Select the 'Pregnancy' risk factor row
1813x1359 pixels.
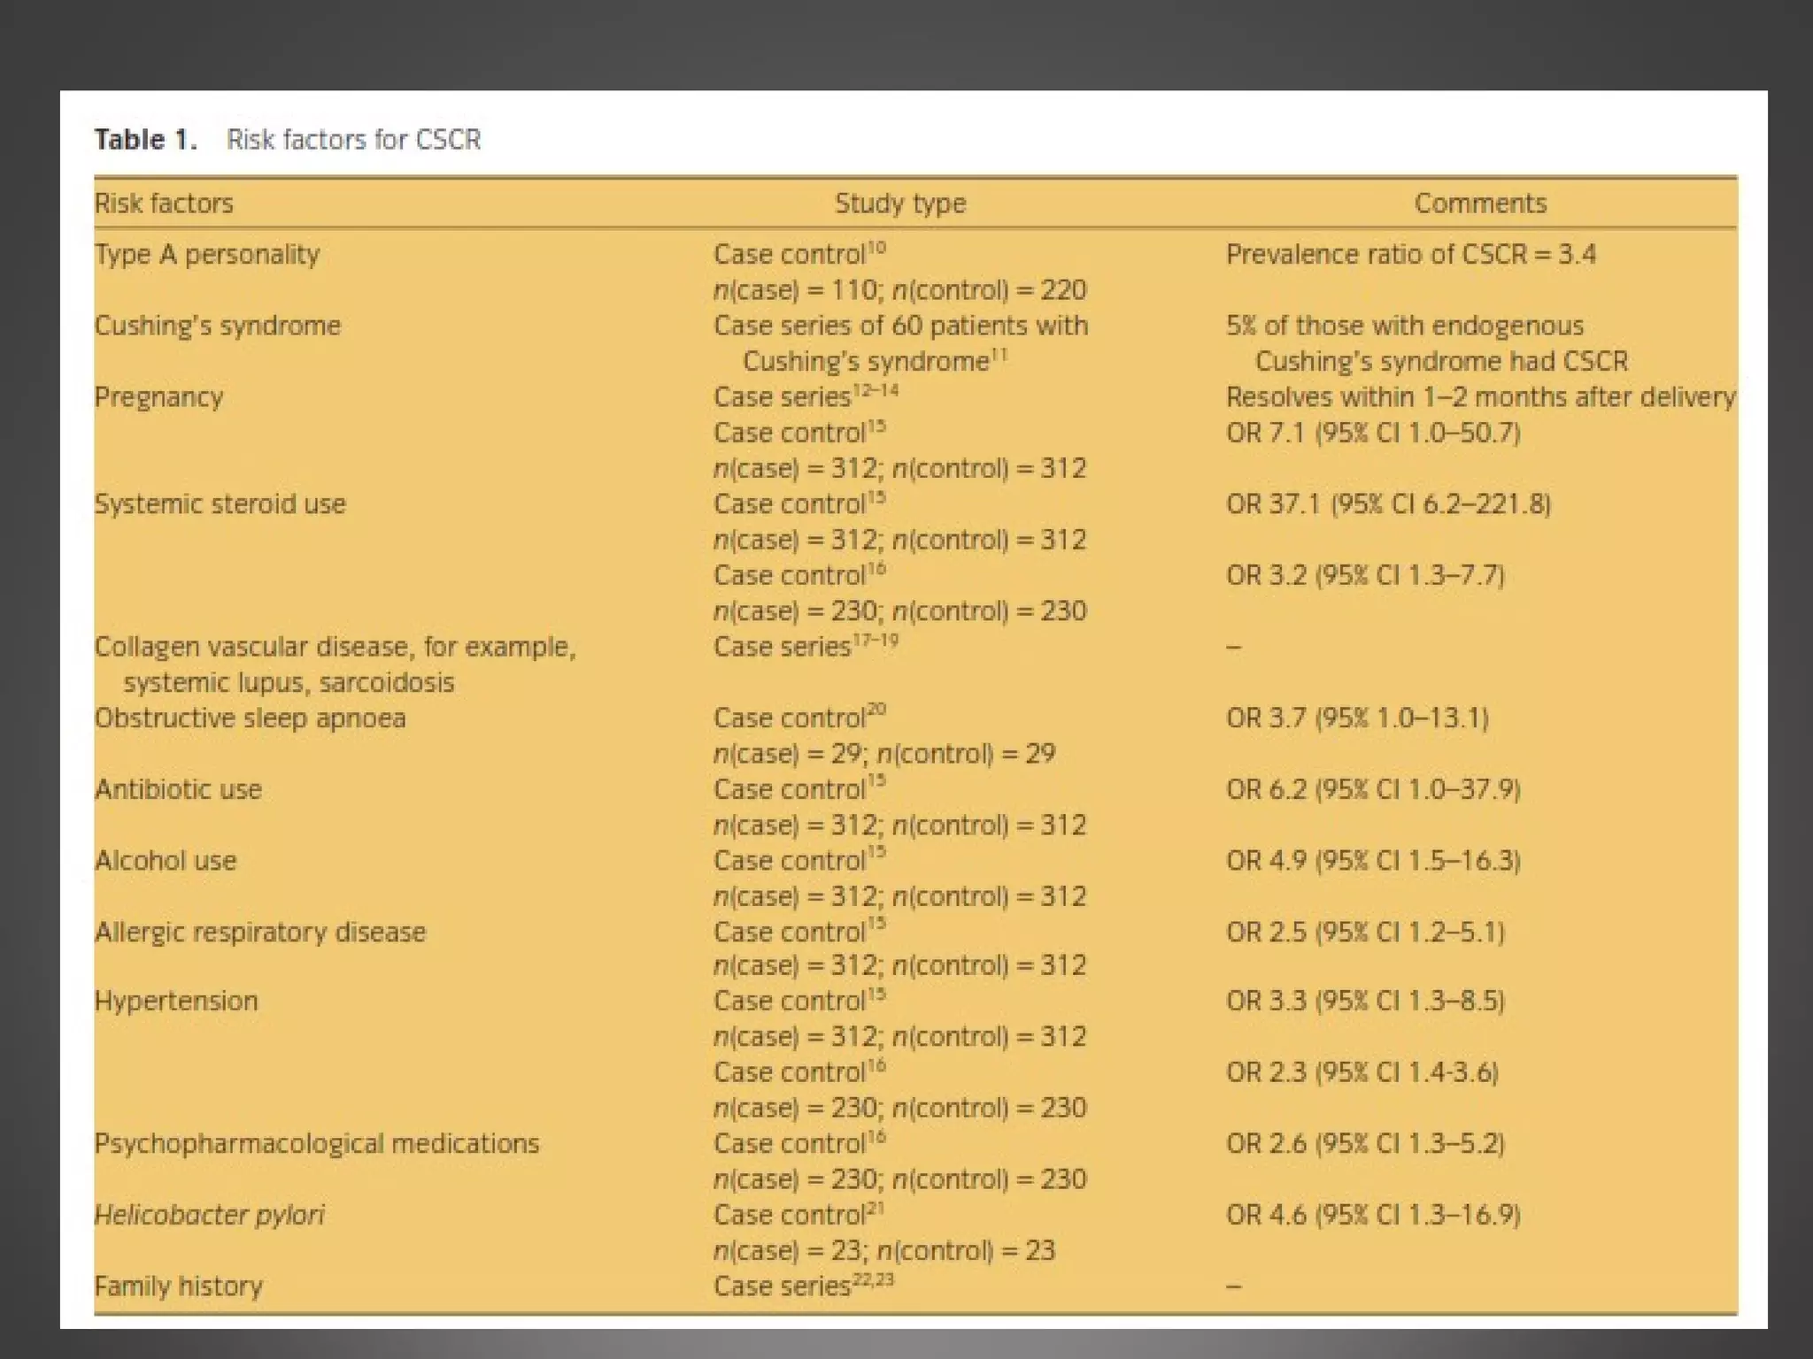coord(158,397)
